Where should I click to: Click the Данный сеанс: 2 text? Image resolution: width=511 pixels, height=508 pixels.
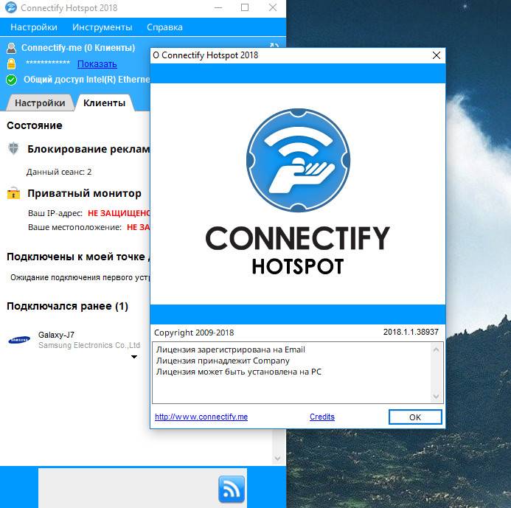tap(59, 172)
